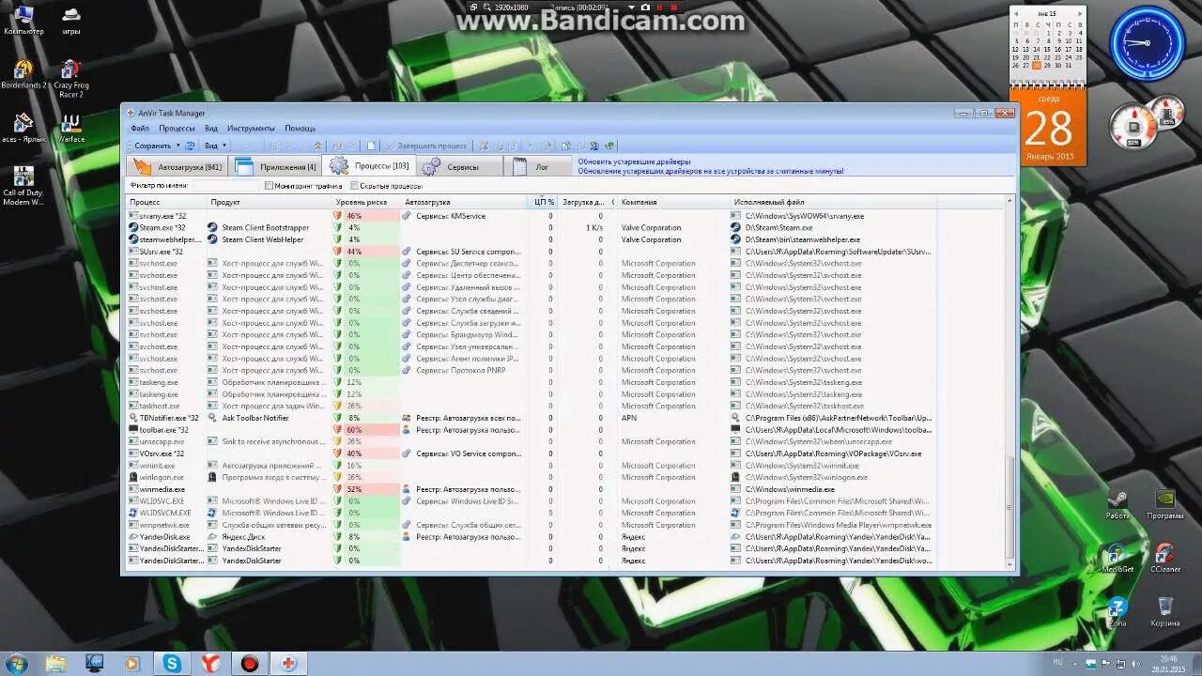Select the Crazy Frog Racer 2 shortcut

pyautogui.click(x=71, y=79)
